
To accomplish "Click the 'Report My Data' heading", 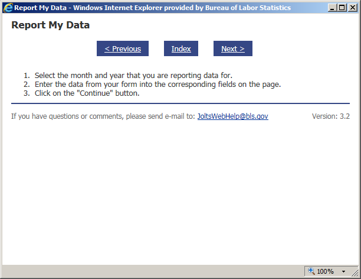I will (x=50, y=25).
